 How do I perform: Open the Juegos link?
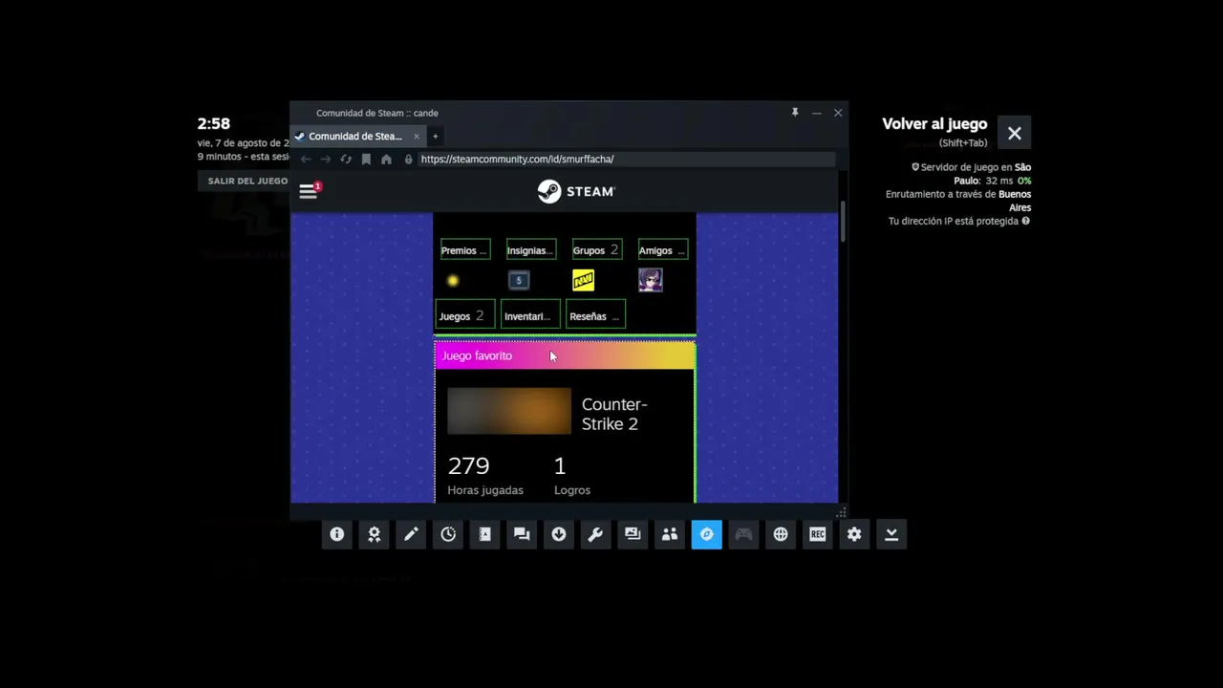pos(464,316)
